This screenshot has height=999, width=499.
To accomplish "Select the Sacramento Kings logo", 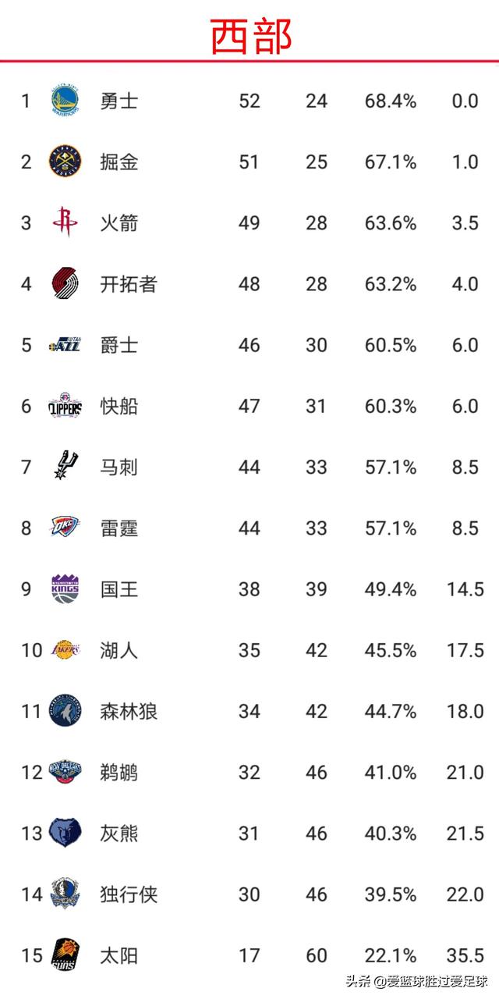I will 65,588.
